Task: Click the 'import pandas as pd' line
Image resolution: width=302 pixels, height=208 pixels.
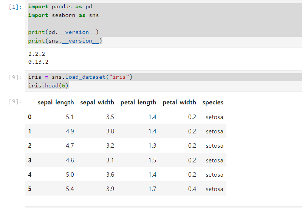Action: click(x=60, y=7)
